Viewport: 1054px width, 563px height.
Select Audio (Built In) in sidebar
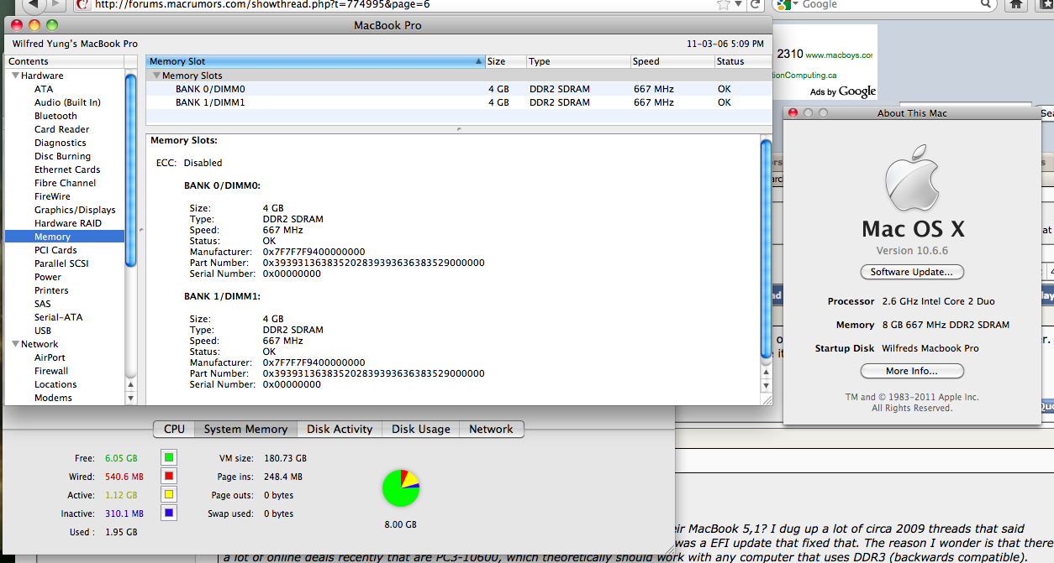pos(67,102)
